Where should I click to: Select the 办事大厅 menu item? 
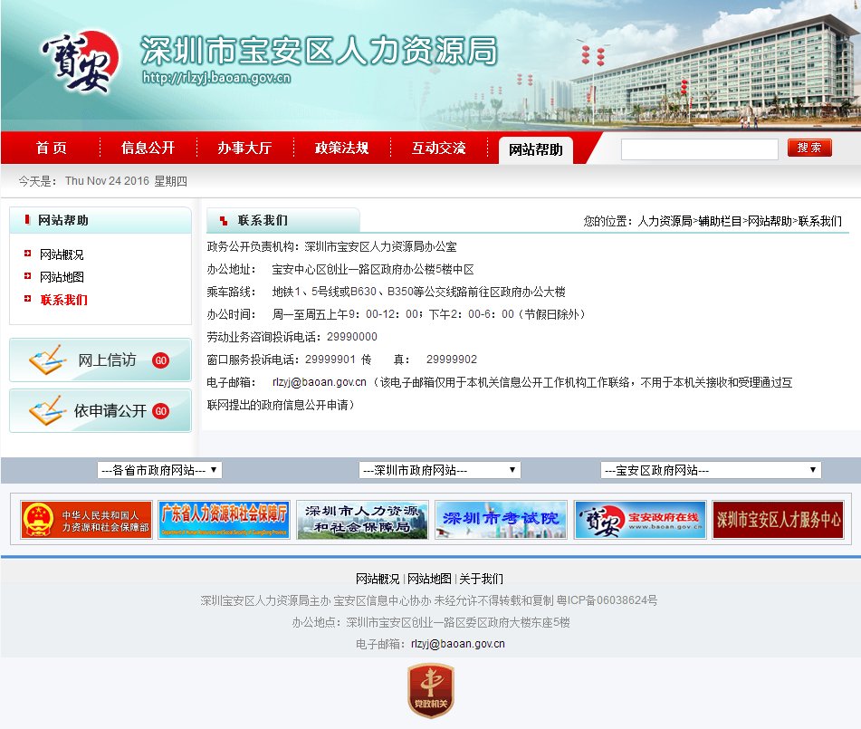tap(244, 148)
